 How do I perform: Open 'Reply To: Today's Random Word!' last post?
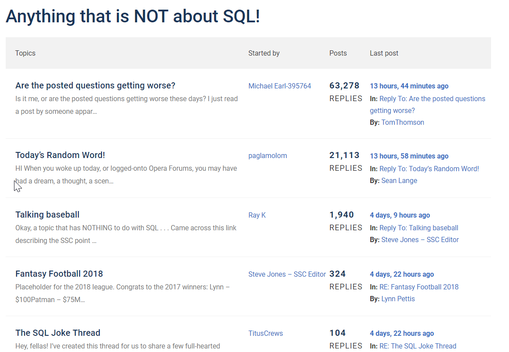click(x=429, y=169)
